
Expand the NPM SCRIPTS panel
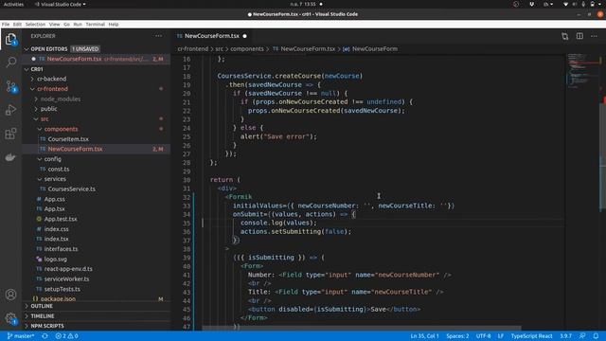pos(47,326)
